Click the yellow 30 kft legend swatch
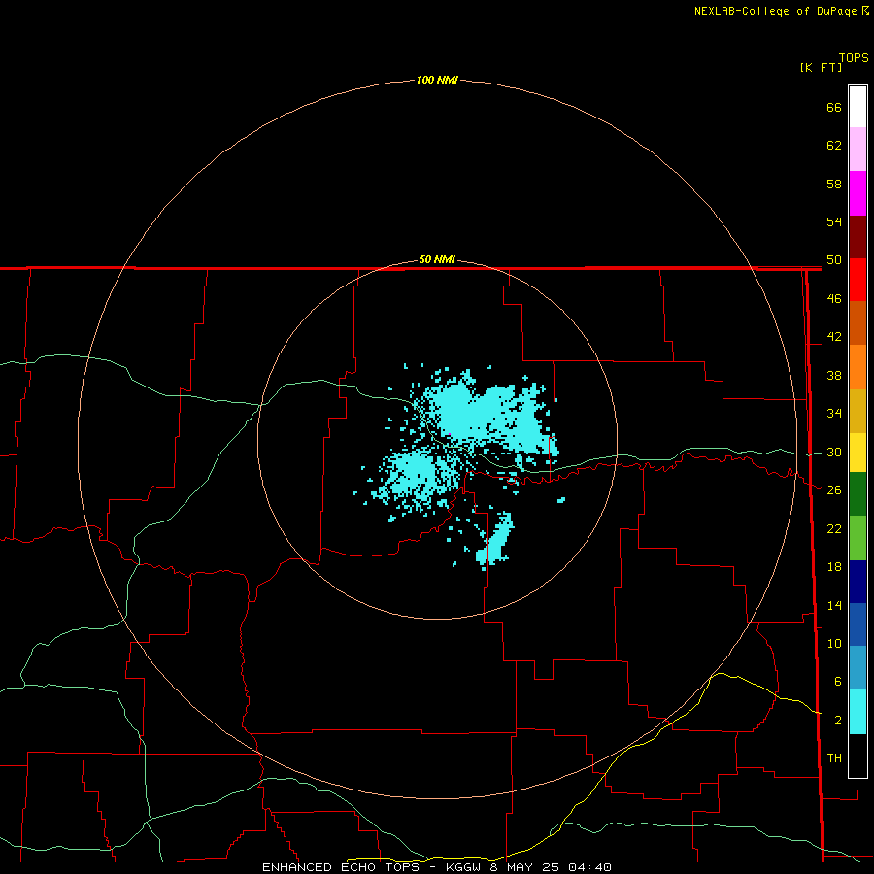The width and height of the screenshot is (874, 874). [857, 453]
